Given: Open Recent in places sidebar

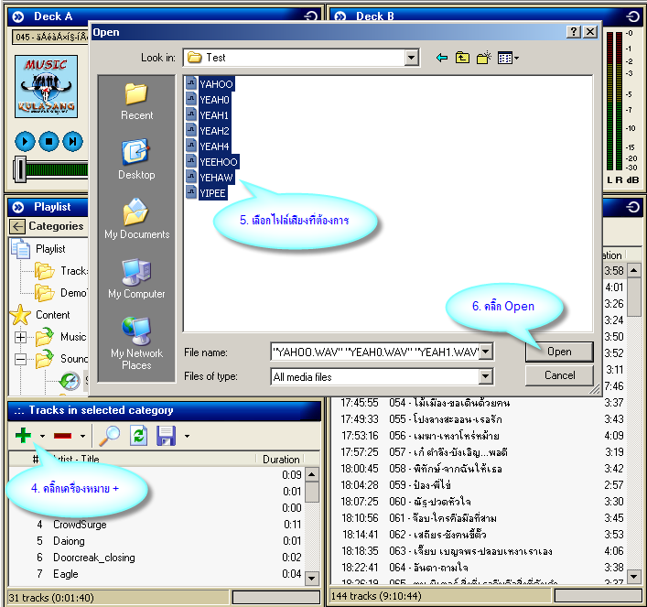Looking at the screenshot, I should click(x=136, y=101).
